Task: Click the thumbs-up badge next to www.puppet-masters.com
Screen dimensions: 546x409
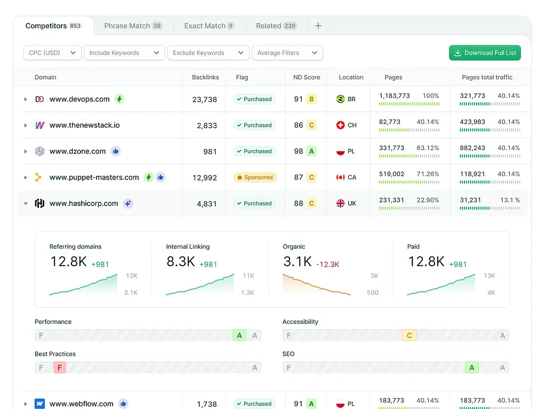Action: pyautogui.click(x=160, y=177)
